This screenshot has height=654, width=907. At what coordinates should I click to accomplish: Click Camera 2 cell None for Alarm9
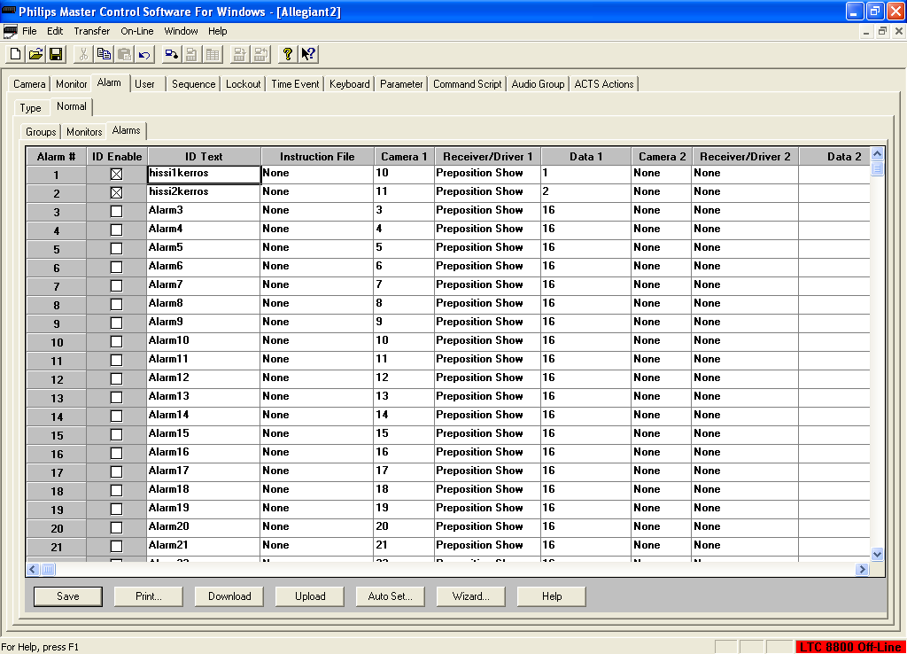tap(661, 323)
